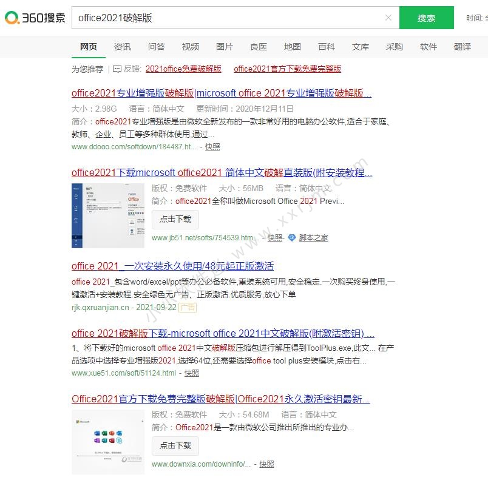Open the 翻译 tab
The image size is (488, 480).
tap(463, 47)
